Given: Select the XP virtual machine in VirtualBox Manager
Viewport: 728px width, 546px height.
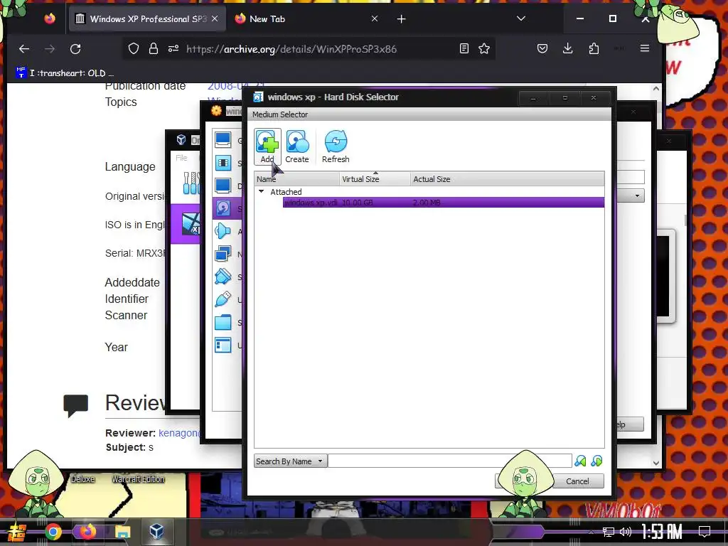Looking at the screenshot, I should [x=186, y=224].
